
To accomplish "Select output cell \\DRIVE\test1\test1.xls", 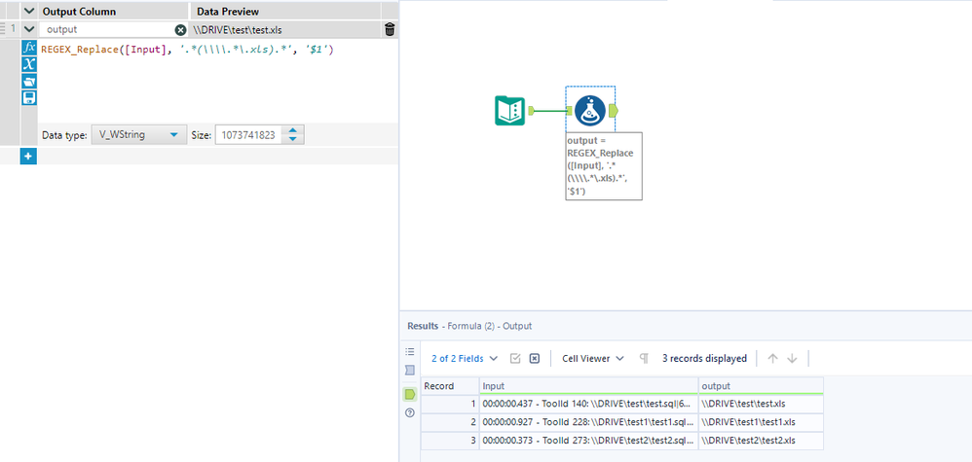I will tap(762, 422).
